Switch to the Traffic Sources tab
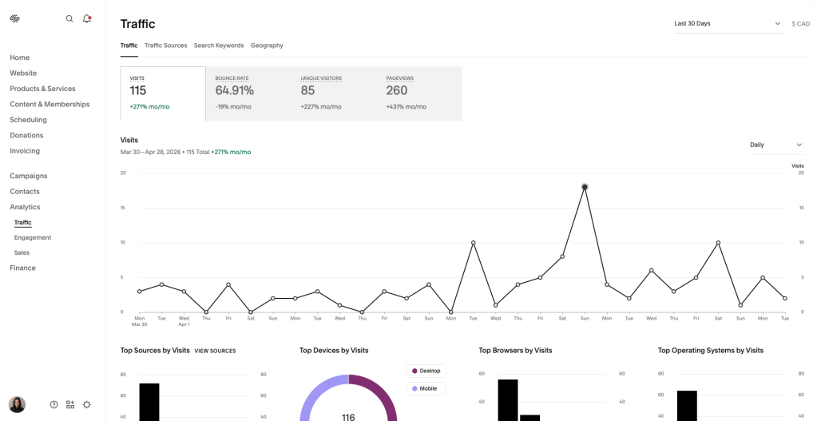The height and width of the screenshot is (421, 817). click(x=165, y=46)
